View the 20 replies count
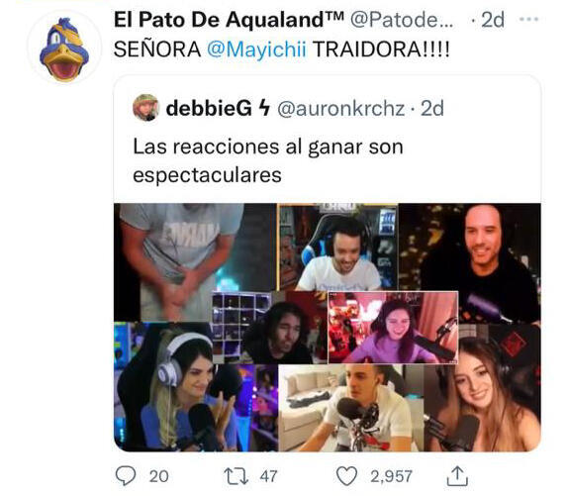Image resolution: width=568 pixels, height=496 pixels. (158, 476)
